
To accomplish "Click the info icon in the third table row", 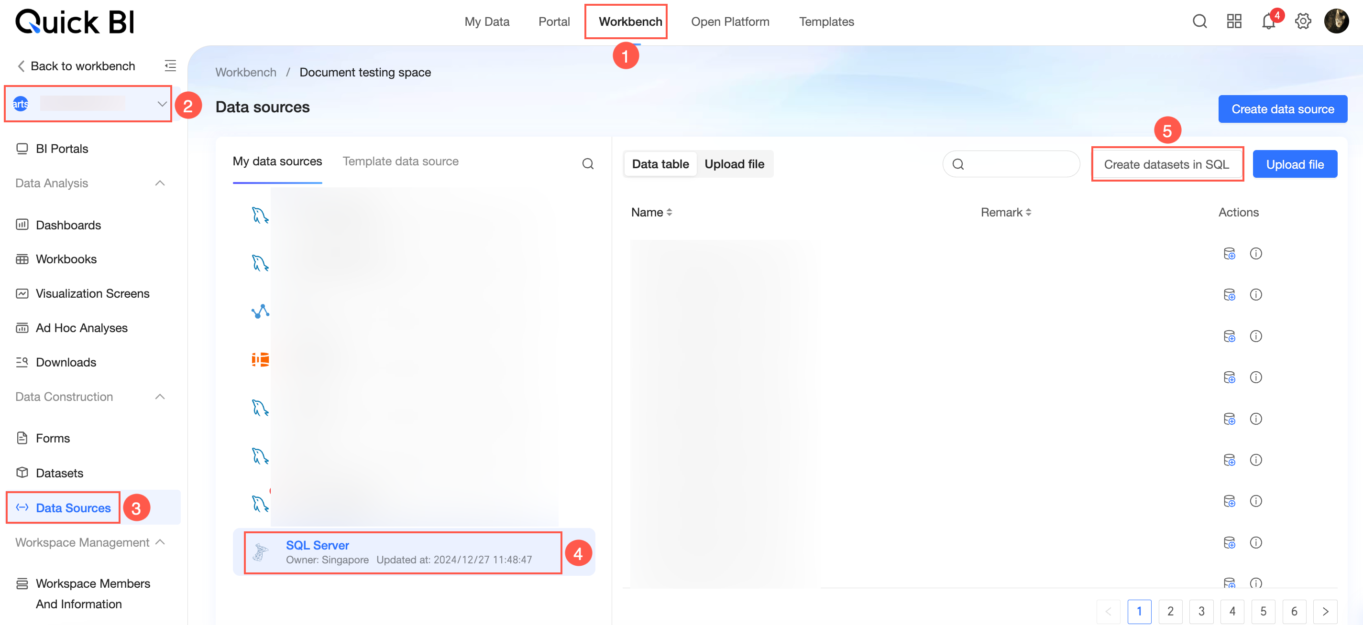I will point(1255,336).
